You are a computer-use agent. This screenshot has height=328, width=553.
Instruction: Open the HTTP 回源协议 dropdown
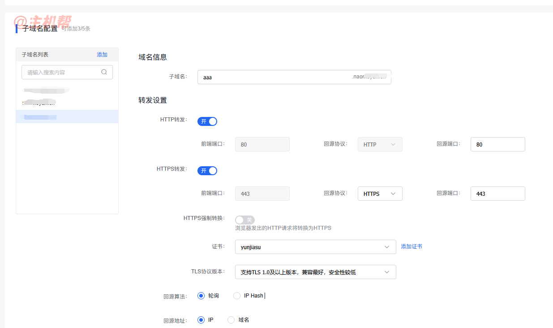[x=380, y=144]
